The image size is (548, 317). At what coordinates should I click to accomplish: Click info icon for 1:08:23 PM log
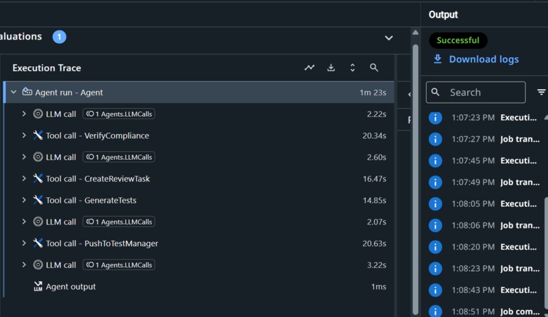pos(435,269)
